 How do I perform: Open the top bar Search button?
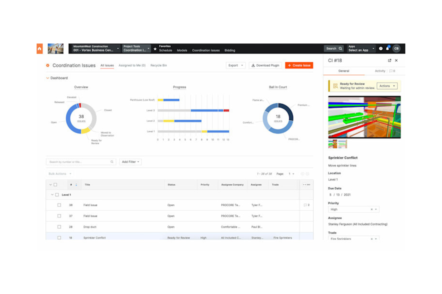click(334, 48)
